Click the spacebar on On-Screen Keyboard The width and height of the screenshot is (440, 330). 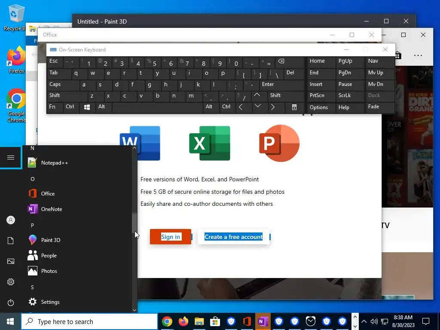coord(157,107)
